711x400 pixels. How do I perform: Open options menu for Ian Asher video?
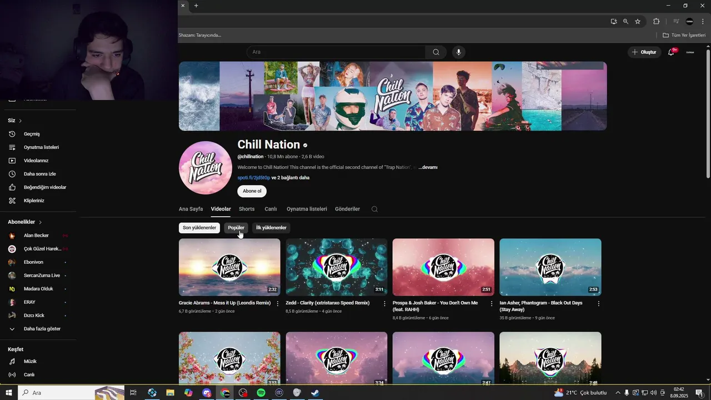pos(598,304)
